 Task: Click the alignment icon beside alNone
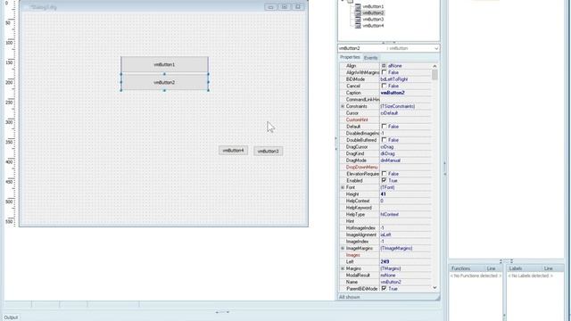(384, 66)
